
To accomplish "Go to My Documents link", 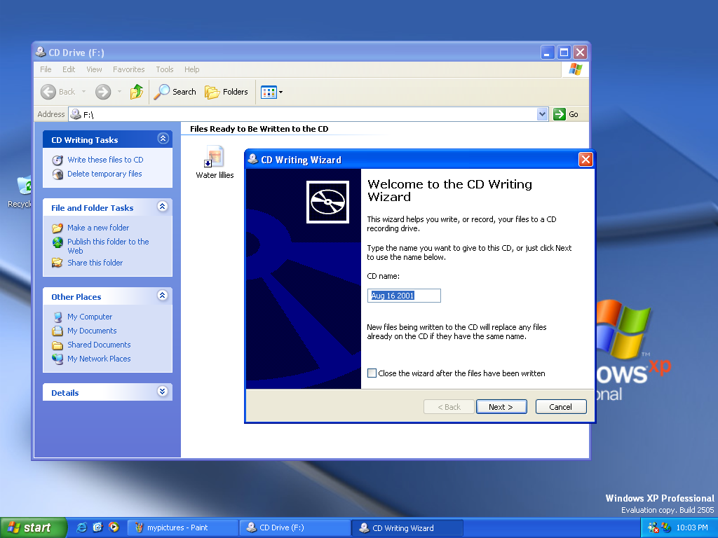I will [x=92, y=331].
